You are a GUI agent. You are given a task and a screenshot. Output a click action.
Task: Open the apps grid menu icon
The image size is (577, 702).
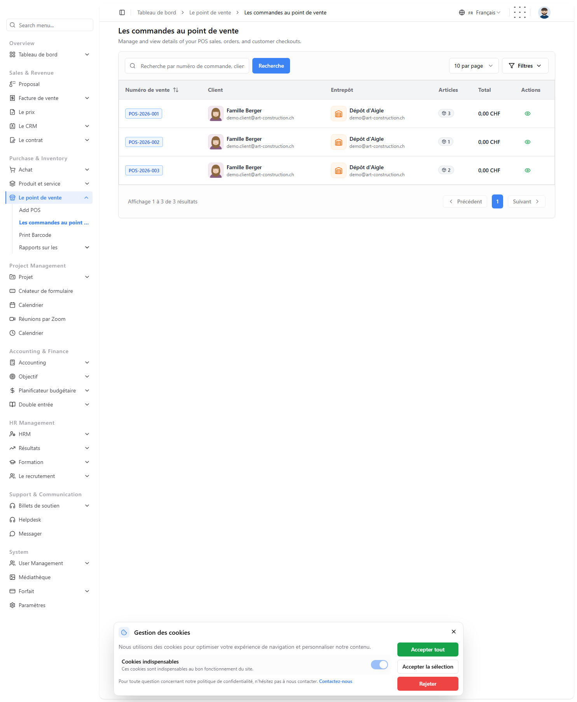(x=519, y=12)
